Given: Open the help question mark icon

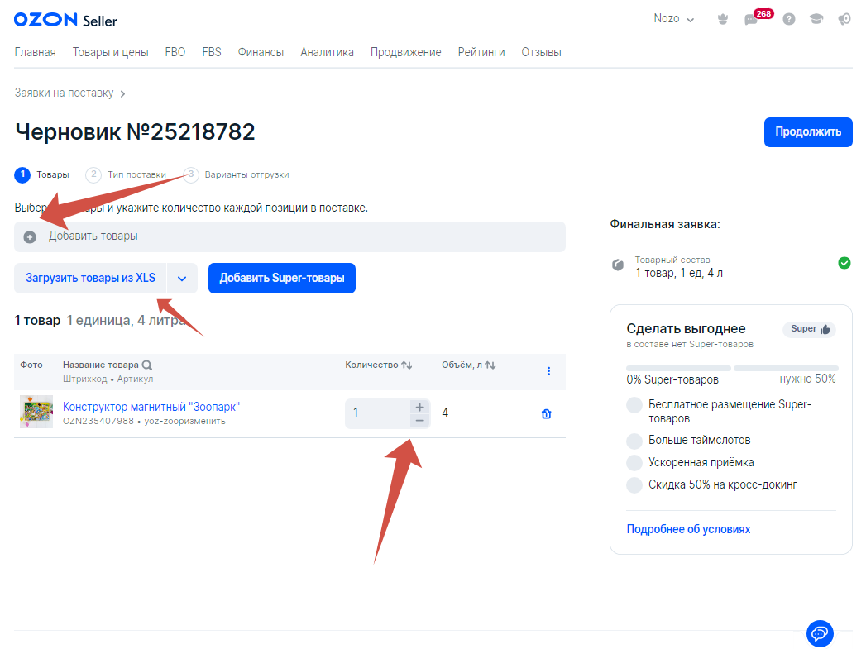Looking at the screenshot, I should [789, 19].
